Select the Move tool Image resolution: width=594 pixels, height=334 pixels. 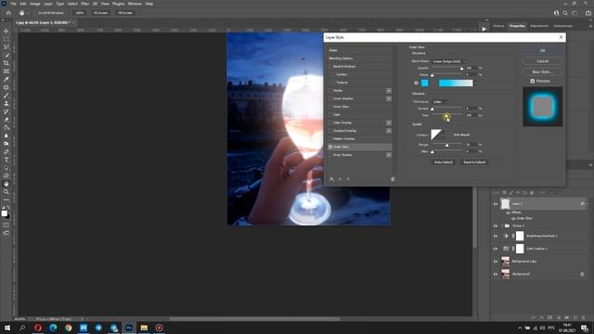coord(6,31)
